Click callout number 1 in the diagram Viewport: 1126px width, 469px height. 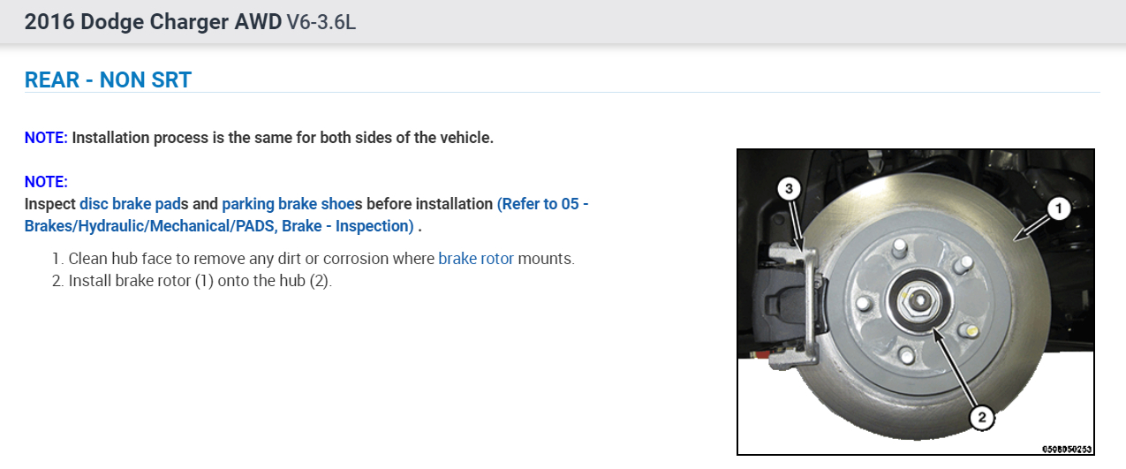coord(1057,208)
